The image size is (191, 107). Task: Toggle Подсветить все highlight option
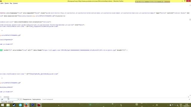click(27, 99)
